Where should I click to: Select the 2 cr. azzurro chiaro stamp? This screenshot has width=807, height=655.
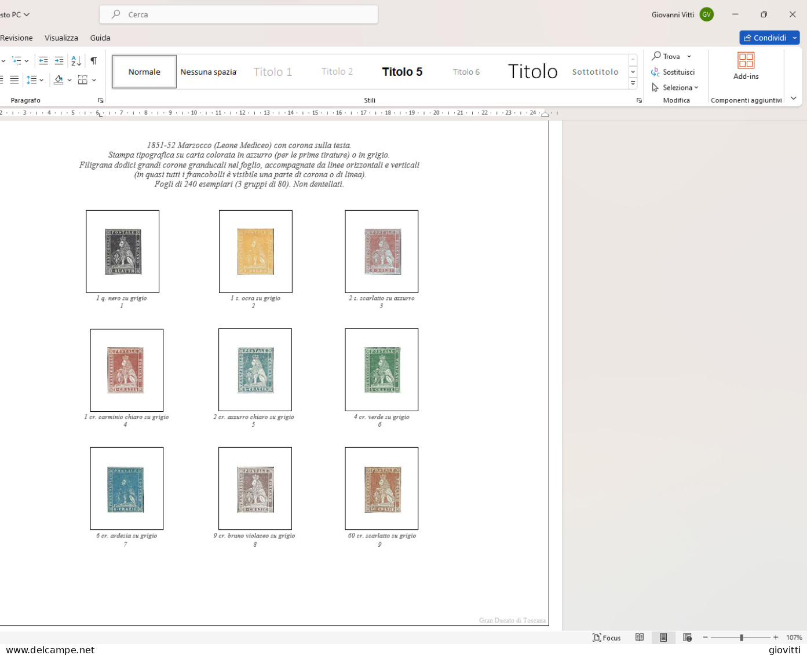click(x=255, y=369)
